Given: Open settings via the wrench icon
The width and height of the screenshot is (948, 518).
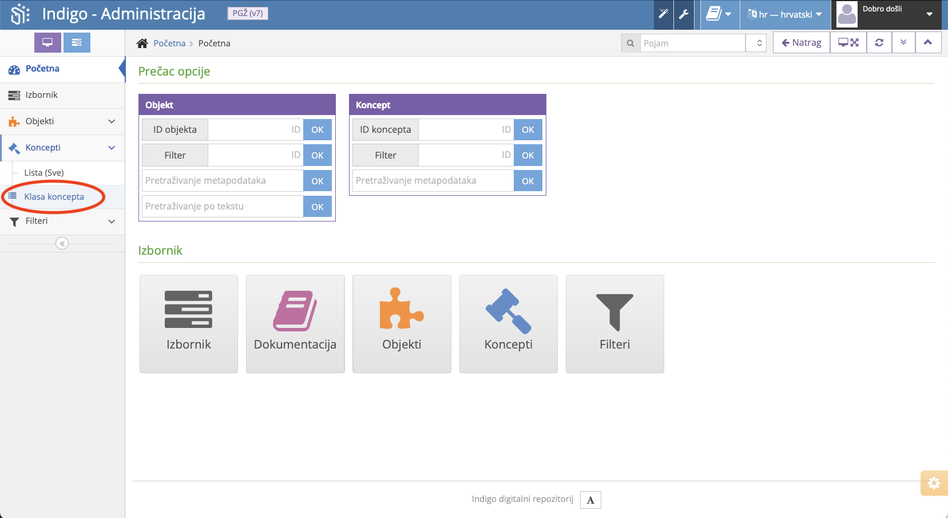Looking at the screenshot, I should pos(684,14).
